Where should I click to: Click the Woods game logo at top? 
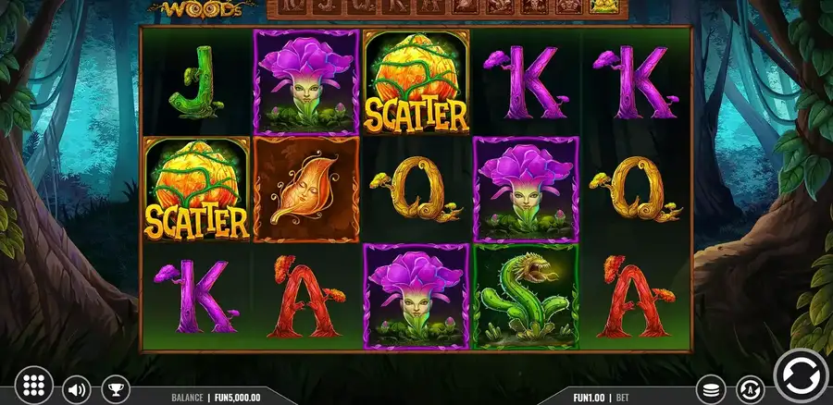tap(203, 8)
